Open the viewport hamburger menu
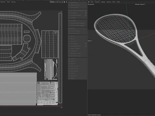155x116 pixels. (89, 2)
